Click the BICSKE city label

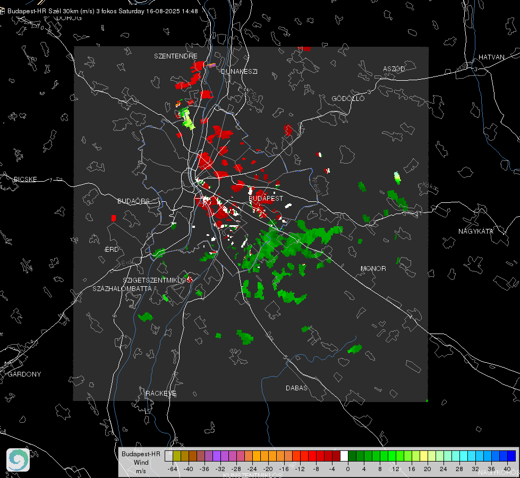tap(25, 179)
